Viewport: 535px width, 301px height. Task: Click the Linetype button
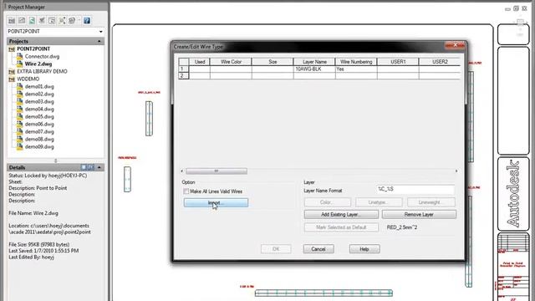pyautogui.click(x=379, y=202)
